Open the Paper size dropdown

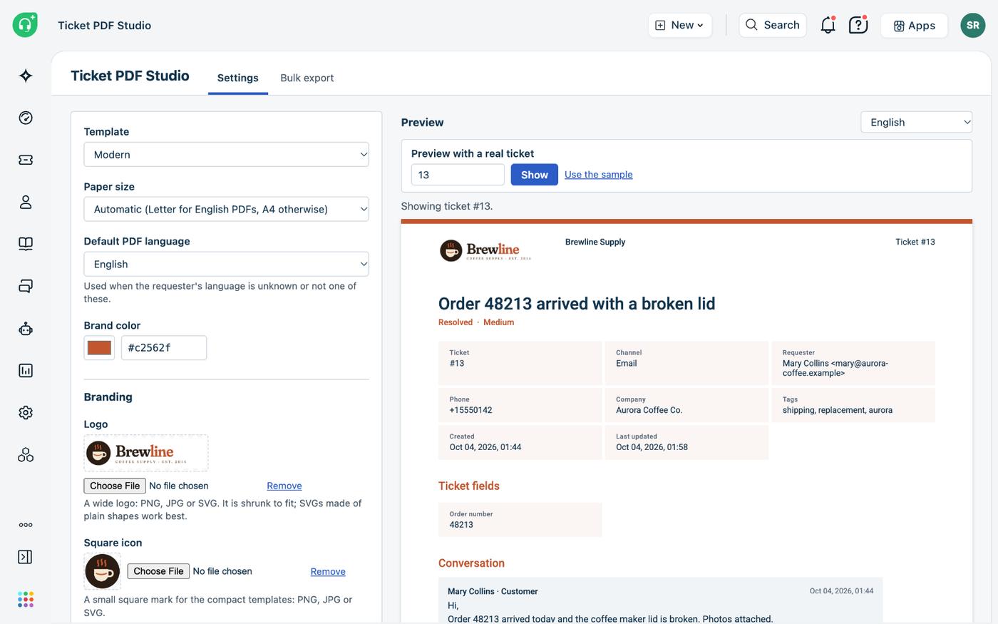click(x=226, y=209)
